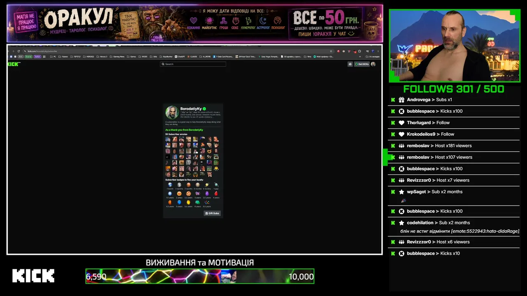The image size is (527, 296).
Task: Click the Kick logo in site header
Action: pyautogui.click(x=14, y=64)
